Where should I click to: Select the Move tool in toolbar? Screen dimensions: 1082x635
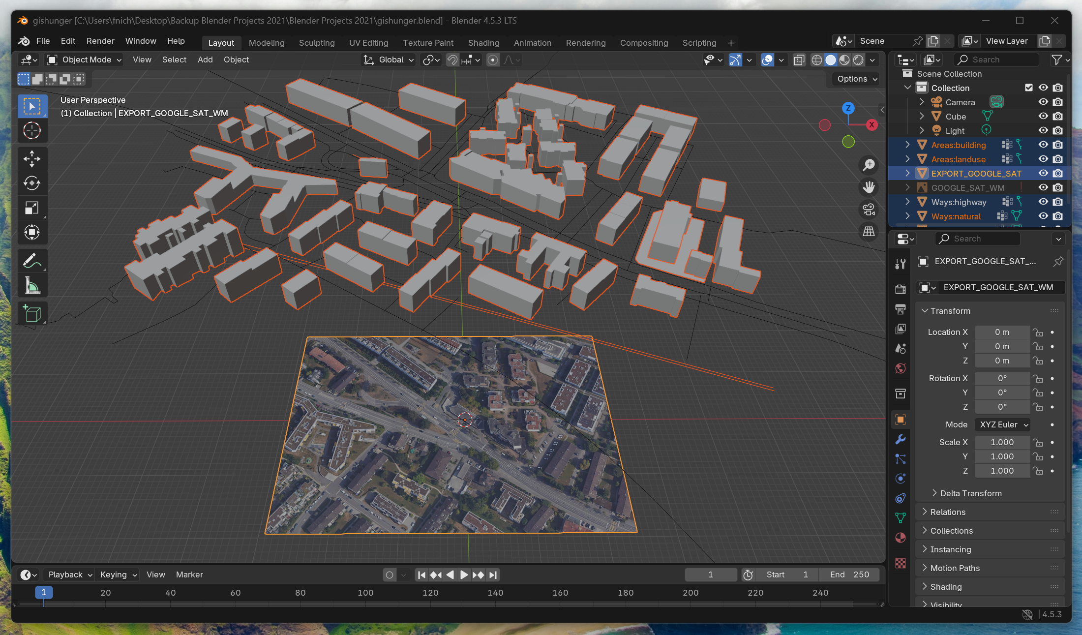point(32,159)
